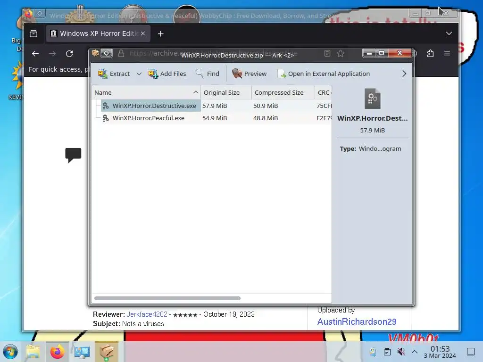Reload the page in Firefox
Image resolution: width=483 pixels, height=362 pixels.
[69, 54]
